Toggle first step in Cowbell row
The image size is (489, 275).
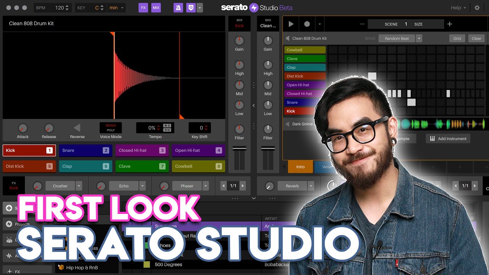coord(332,50)
